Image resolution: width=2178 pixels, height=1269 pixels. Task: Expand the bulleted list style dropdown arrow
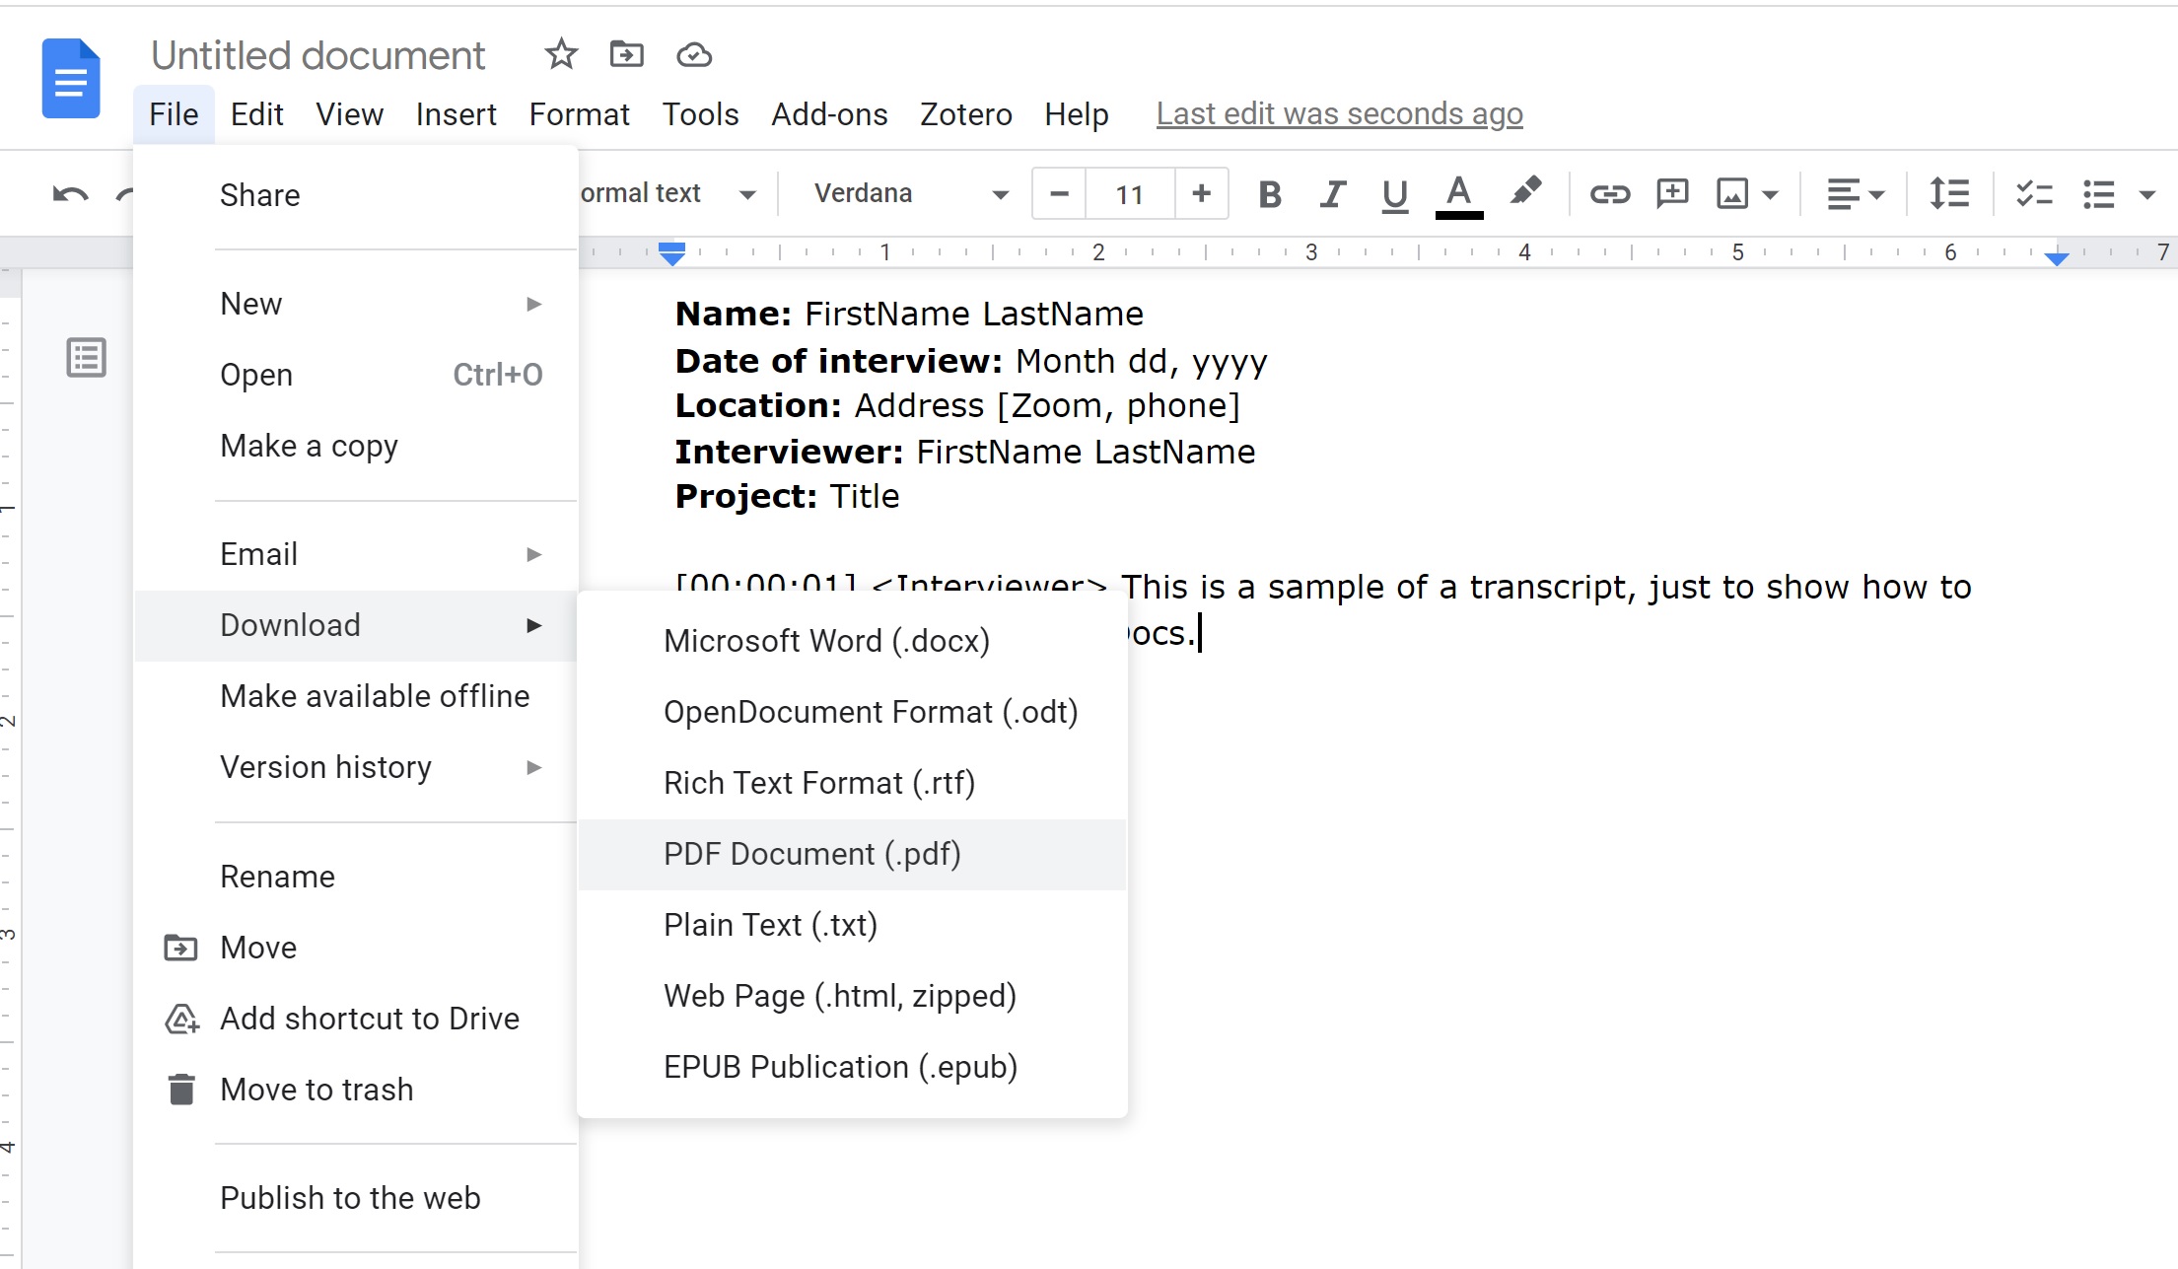pos(2147,195)
